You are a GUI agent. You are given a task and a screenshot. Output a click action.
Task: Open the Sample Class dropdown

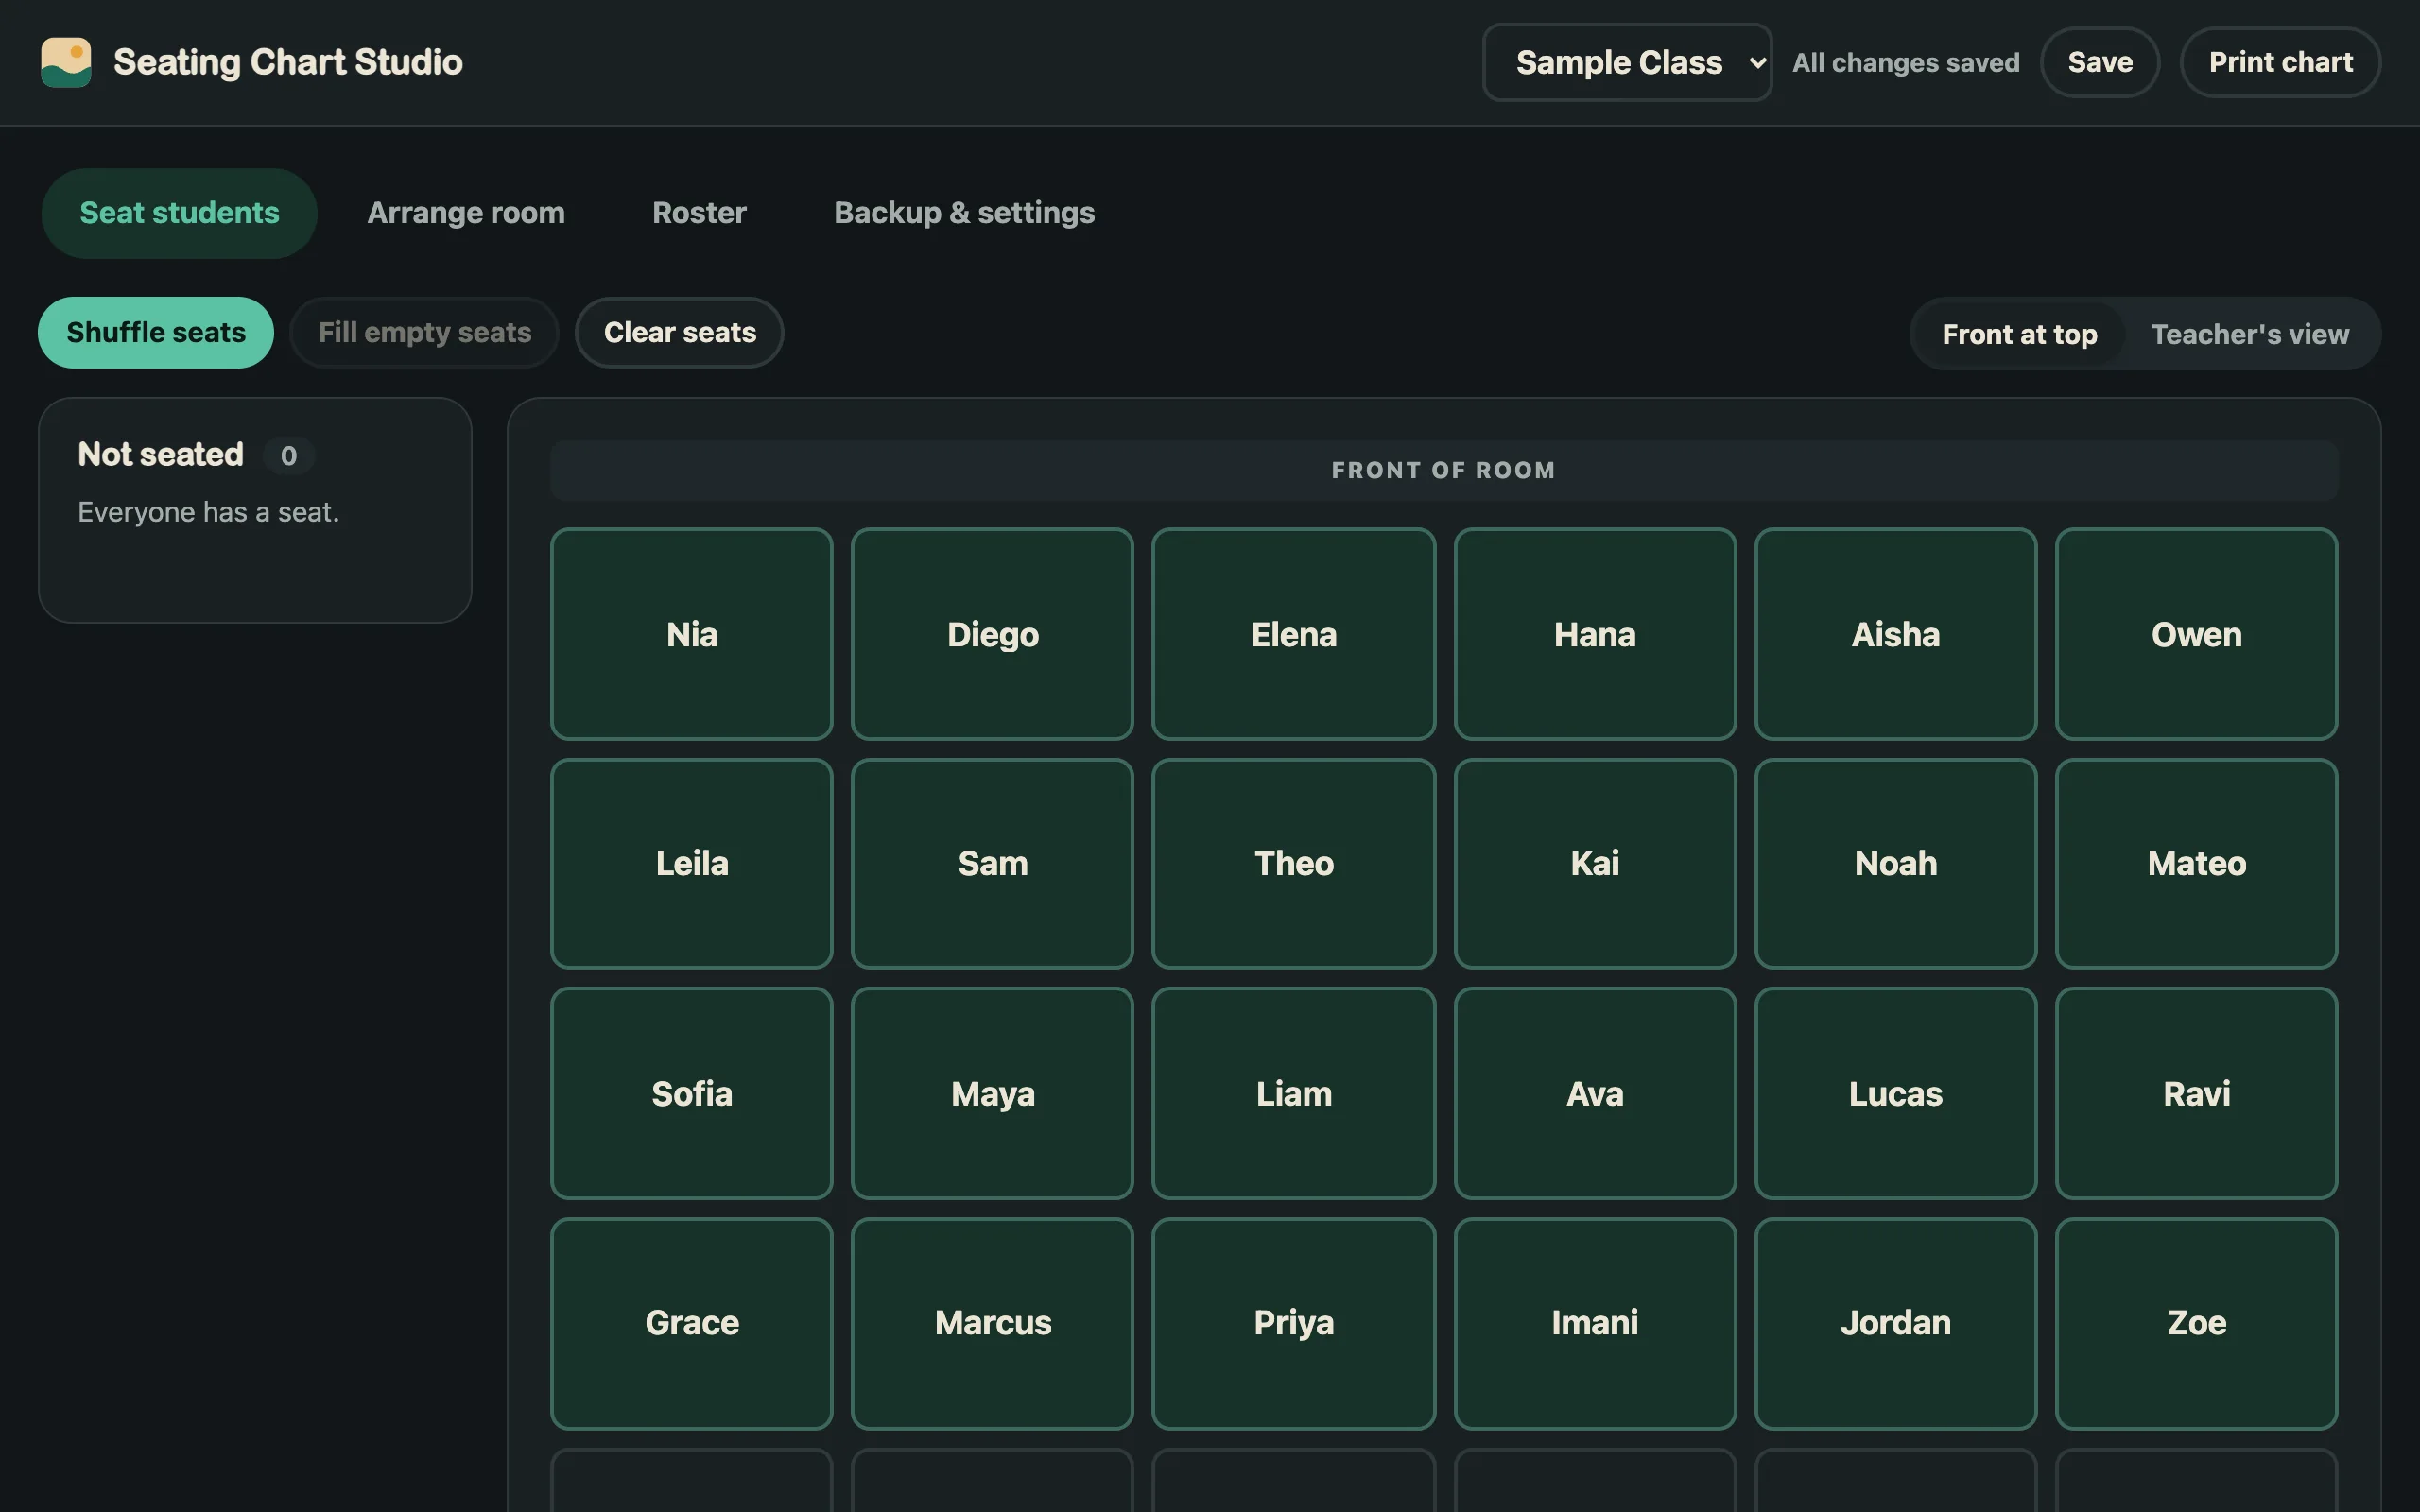[x=1627, y=62]
